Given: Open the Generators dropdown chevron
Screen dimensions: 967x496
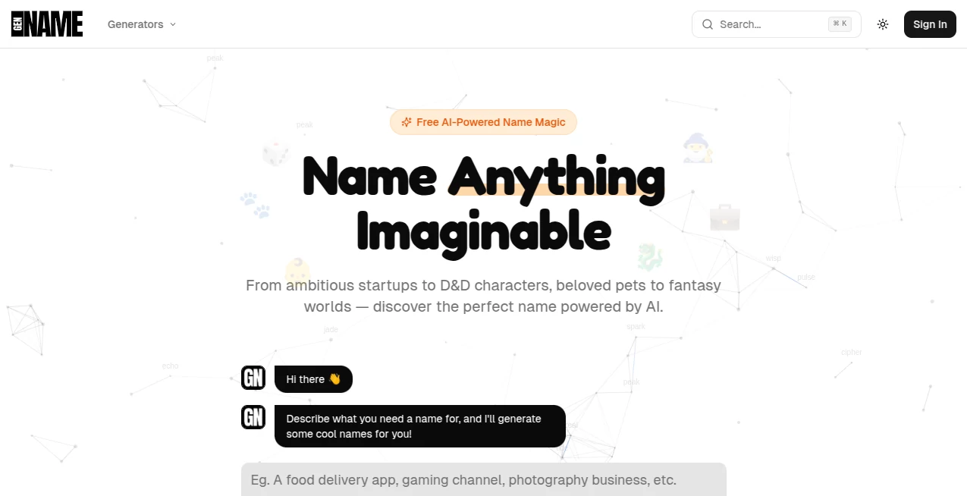Looking at the screenshot, I should coord(173,24).
